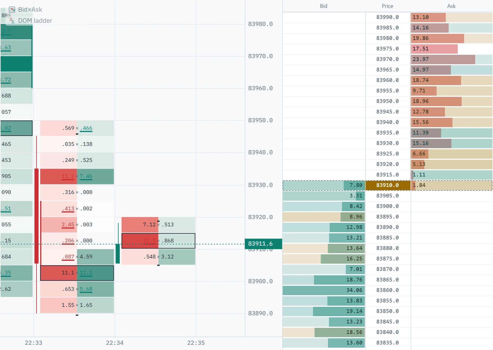
Task: Click footprint cell 1.55 × 1.65
Action: 77,305
